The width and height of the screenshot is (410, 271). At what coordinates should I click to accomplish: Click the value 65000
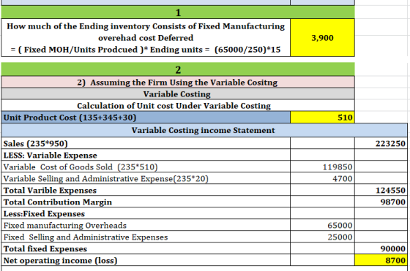tap(322, 225)
